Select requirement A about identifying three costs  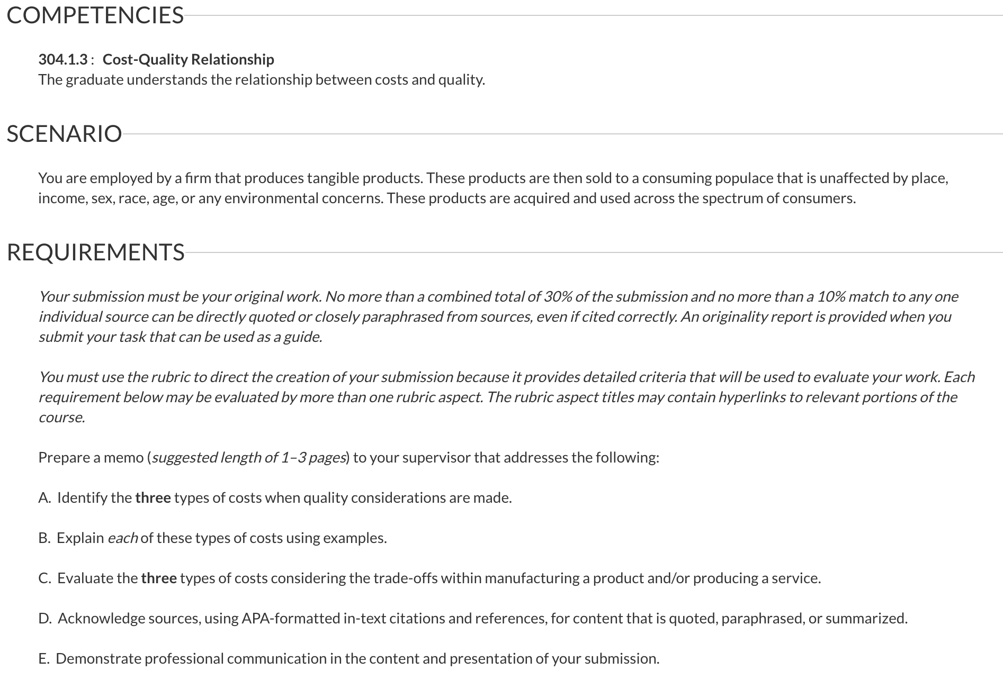[x=275, y=497]
